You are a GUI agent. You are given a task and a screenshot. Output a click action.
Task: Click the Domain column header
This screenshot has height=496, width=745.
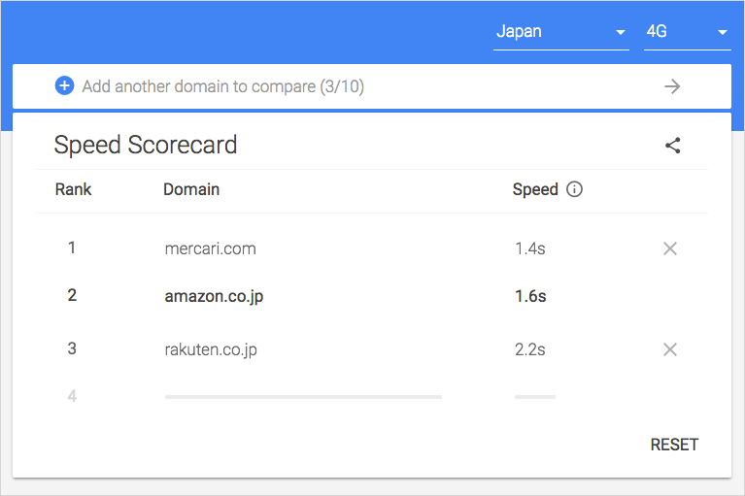coord(191,189)
